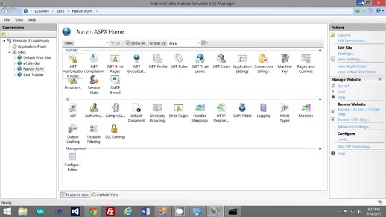Switch to Features View tab
The width and height of the screenshot is (386, 217).
75,195
